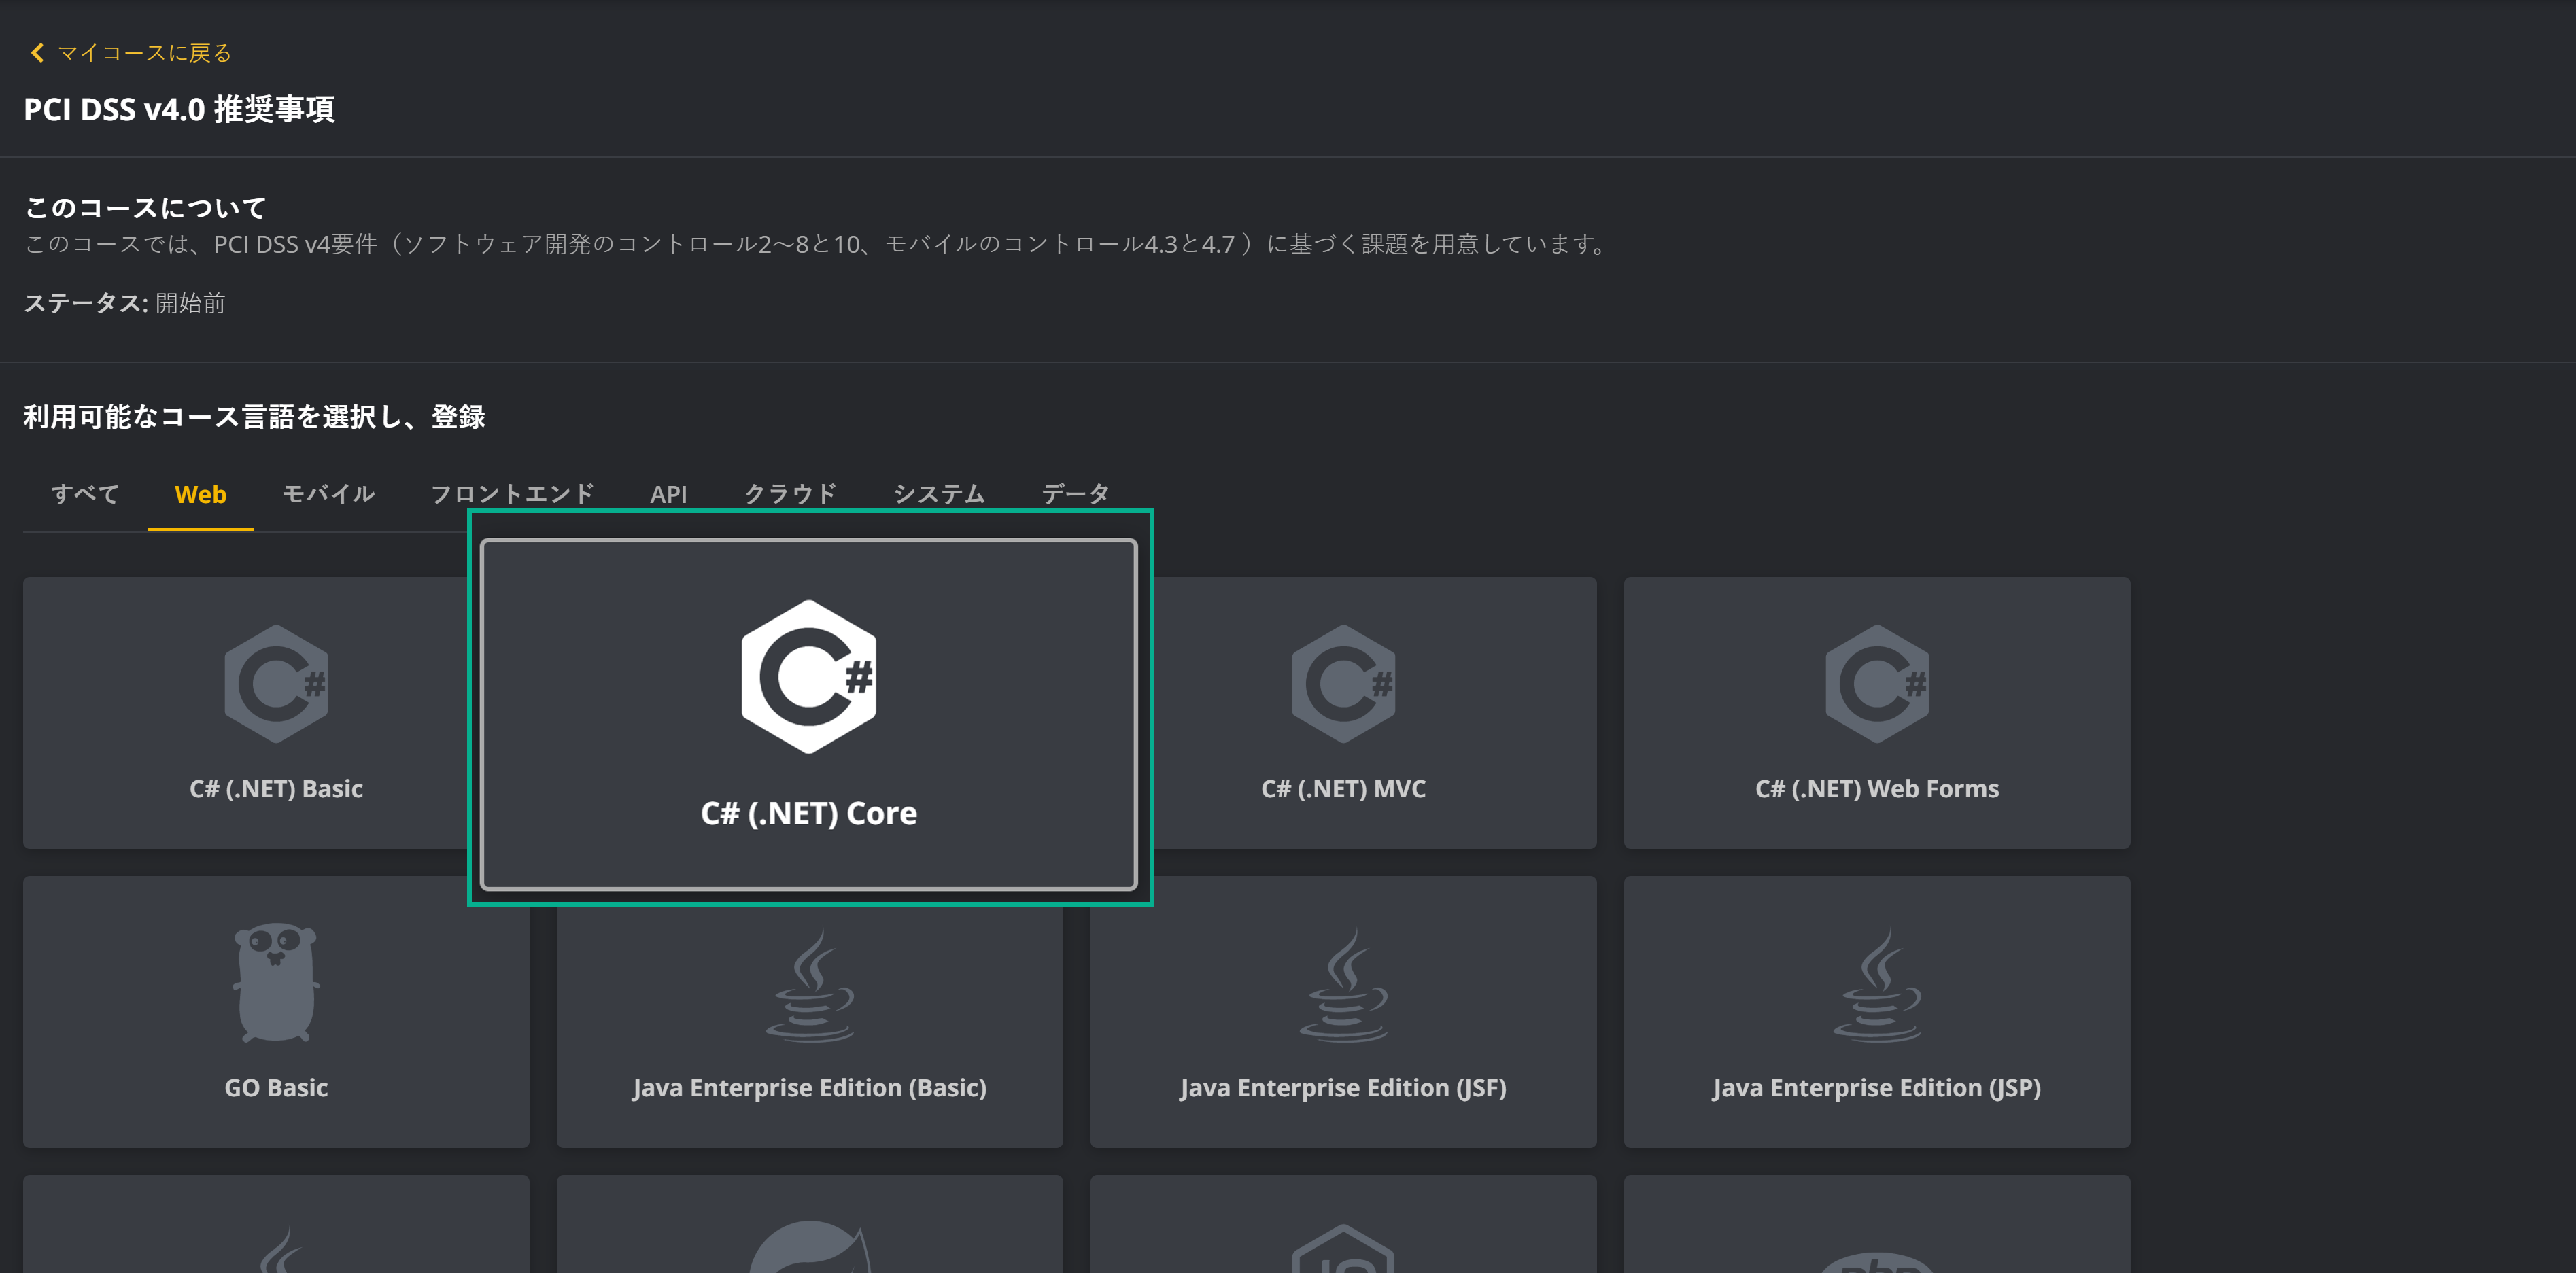Select Java Enterprise Edition (JSF) label
Viewport: 2576px width, 1273px height.
pos(1343,1088)
